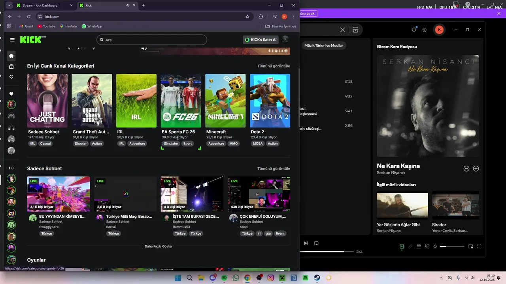This screenshot has height=284, width=506.
Task: Open Dota 2 category thumbnail
Action: [x=270, y=101]
